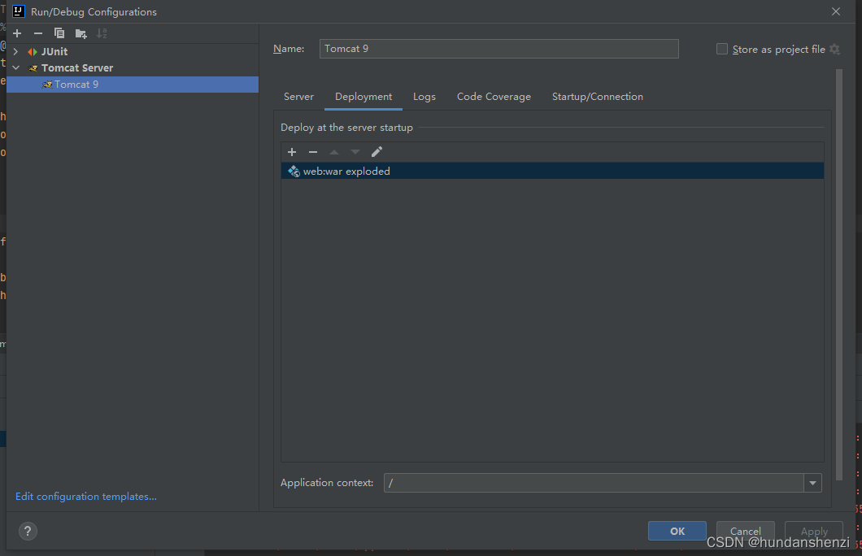Click the vertical scrollbar of the settings panel
This screenshot has width=862, height=556.
839,275
